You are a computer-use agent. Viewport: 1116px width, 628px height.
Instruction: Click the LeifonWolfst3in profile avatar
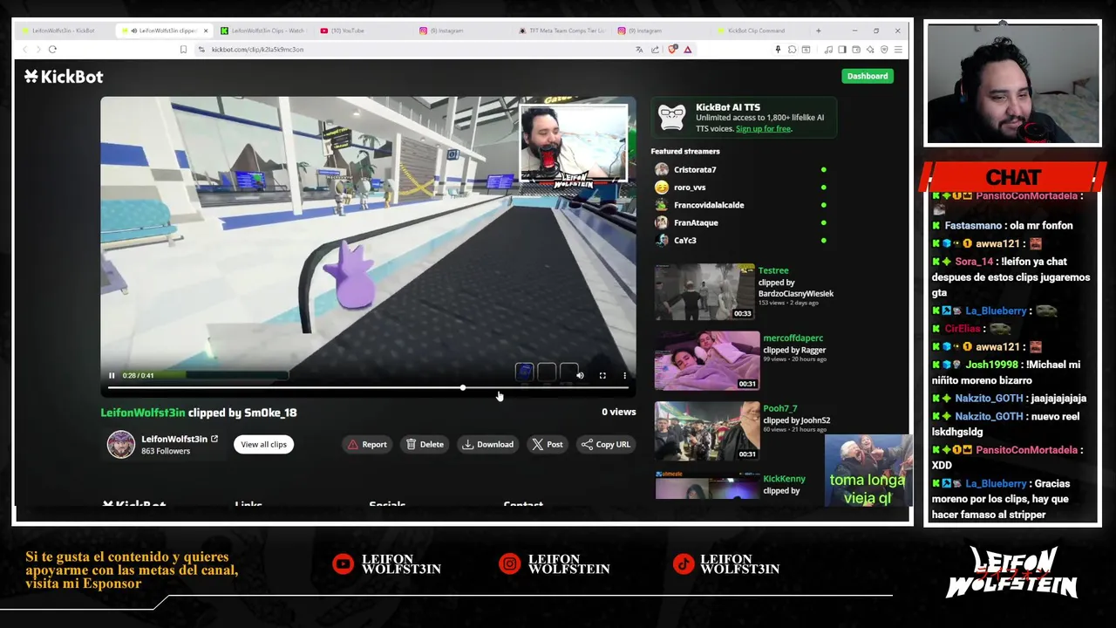[x=120, y=444]
